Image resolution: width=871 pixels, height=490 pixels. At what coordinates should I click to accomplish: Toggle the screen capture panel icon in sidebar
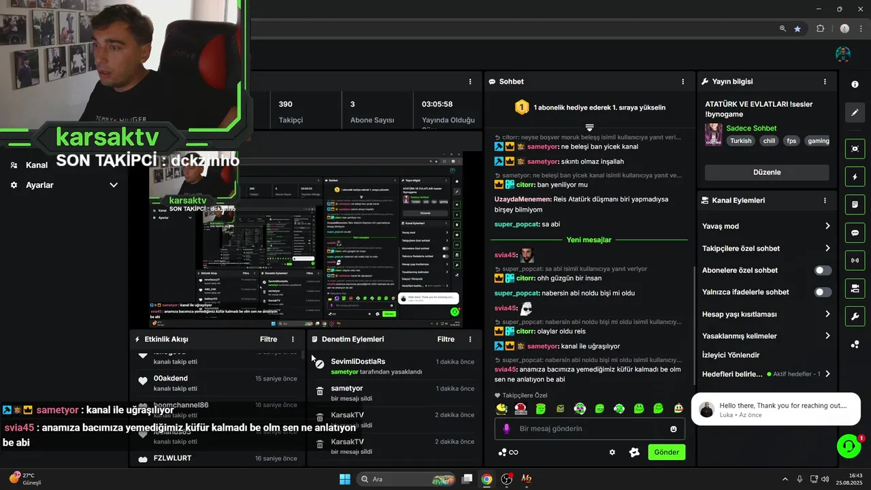click(x=855, y=148)
